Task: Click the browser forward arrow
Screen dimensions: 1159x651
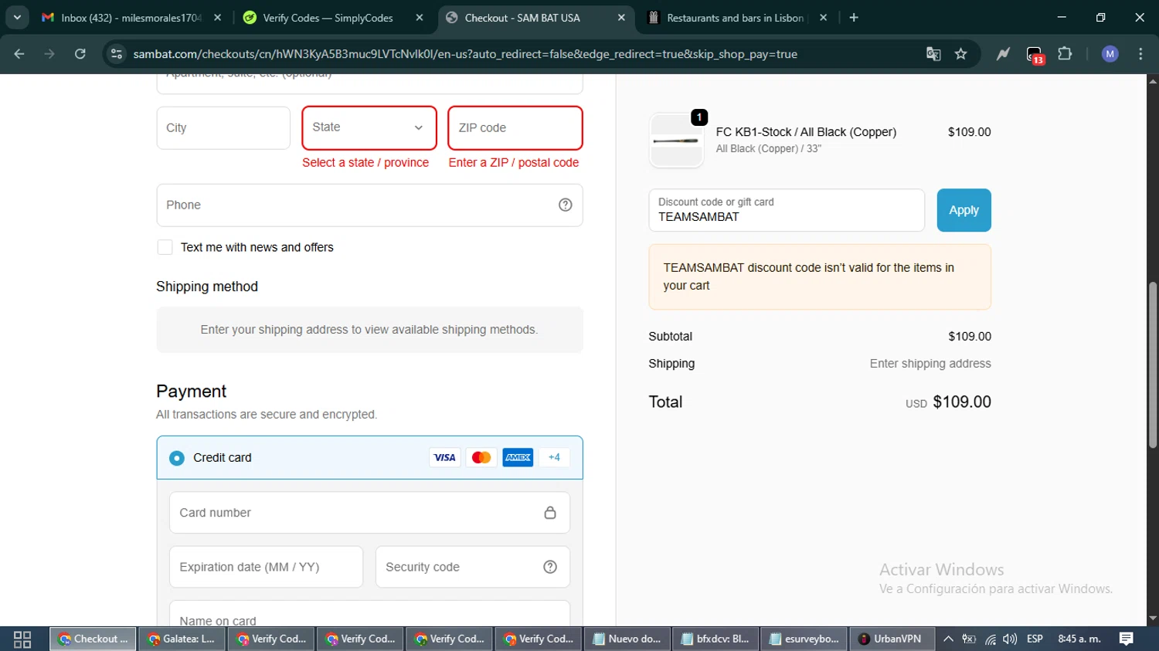Action: click(49, 54)
